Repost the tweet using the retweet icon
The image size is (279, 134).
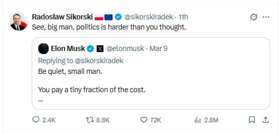point(90,120)
